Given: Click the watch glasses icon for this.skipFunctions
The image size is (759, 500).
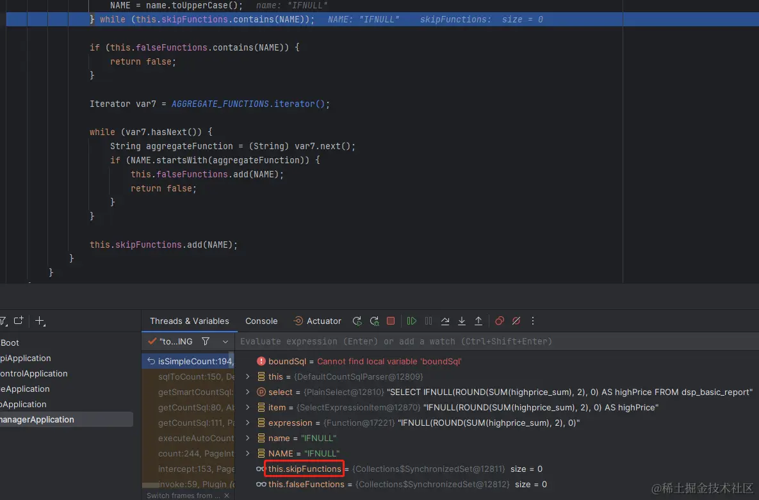Looking at the screenshot, I should click(x=260, y=469).
